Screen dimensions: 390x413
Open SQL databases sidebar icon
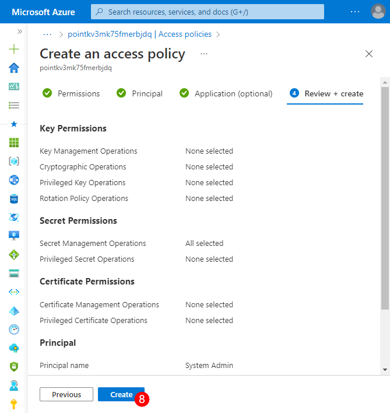click(x=14, y=199)
